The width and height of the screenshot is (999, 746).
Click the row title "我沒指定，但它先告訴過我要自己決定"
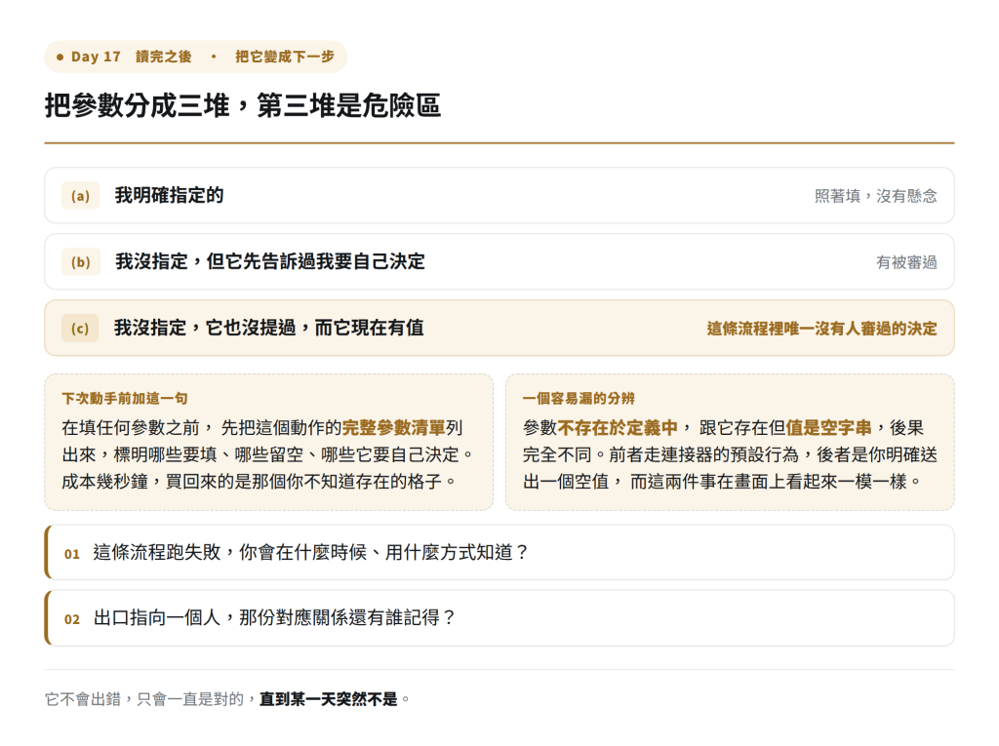tap(270, 262)
